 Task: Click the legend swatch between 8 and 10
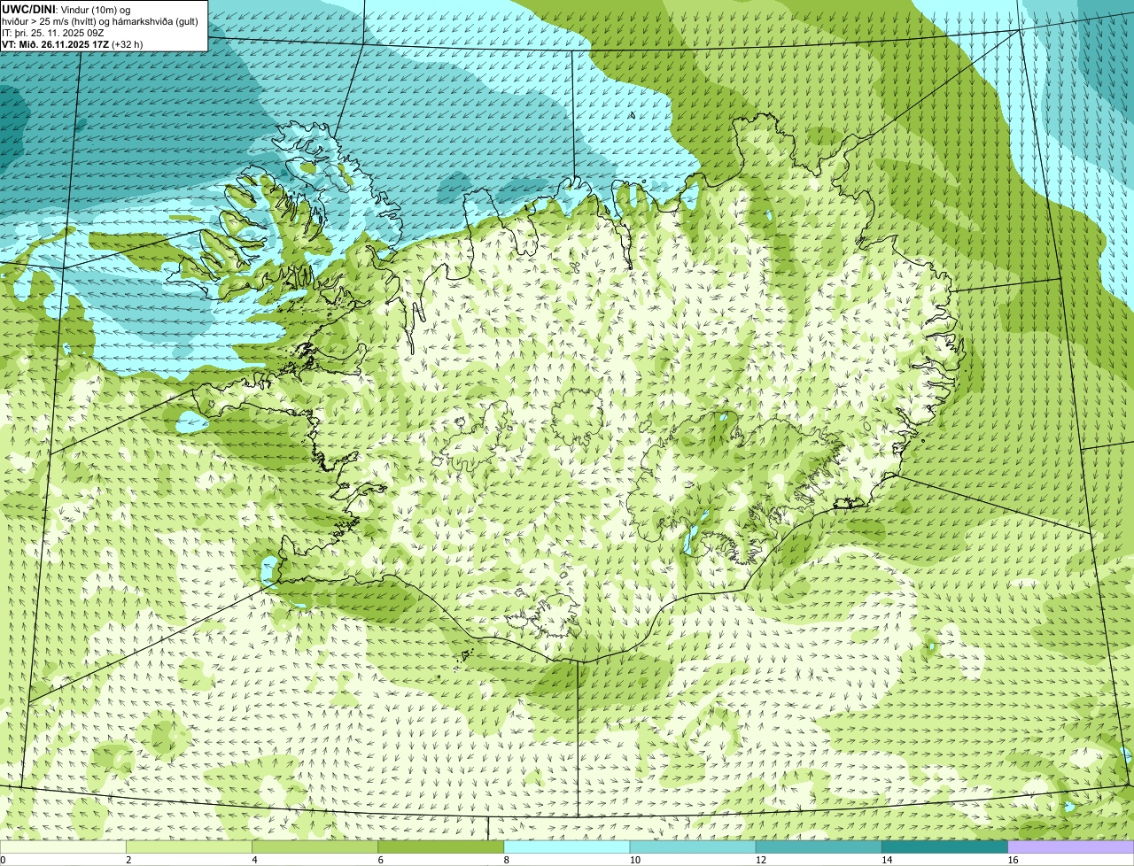point(567,847)
